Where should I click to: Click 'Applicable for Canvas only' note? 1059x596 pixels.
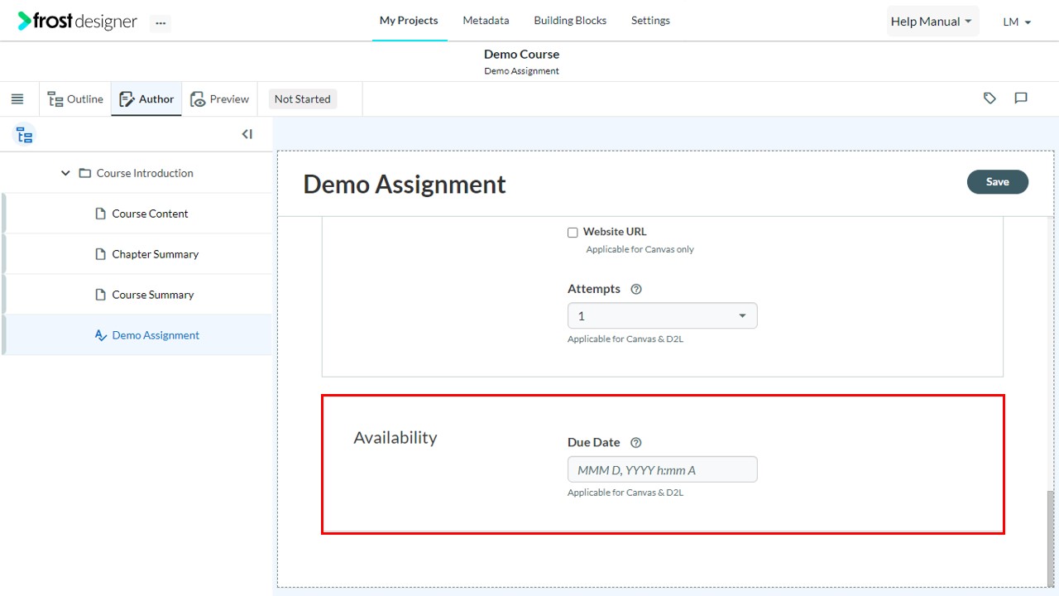coord(640,249)
